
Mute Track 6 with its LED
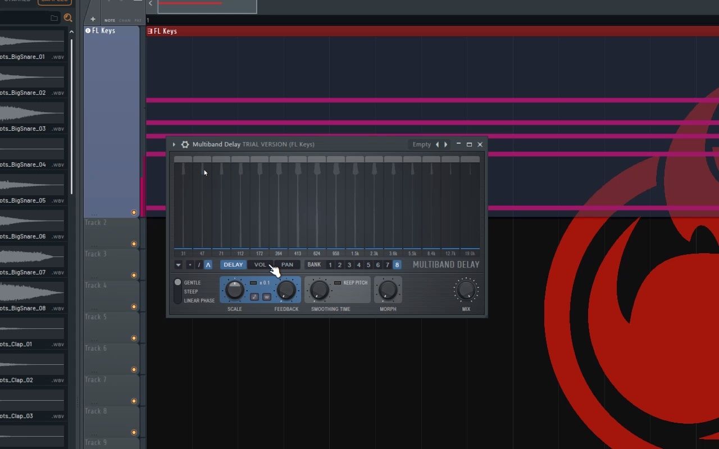coord(134,370)
